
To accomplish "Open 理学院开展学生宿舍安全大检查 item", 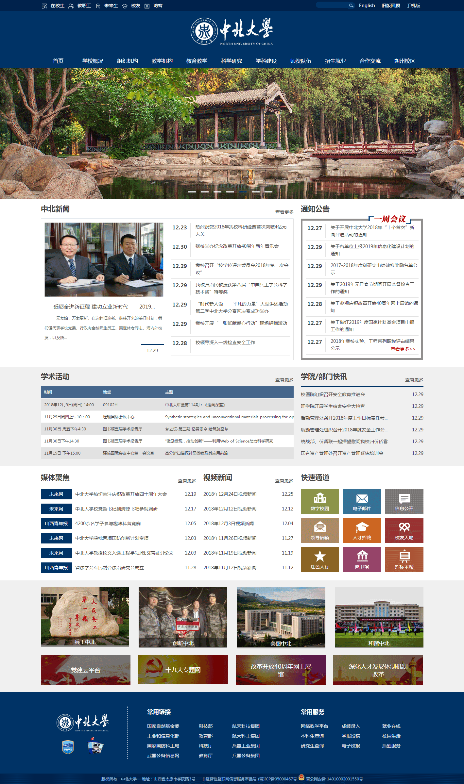I will click(333, 406).
